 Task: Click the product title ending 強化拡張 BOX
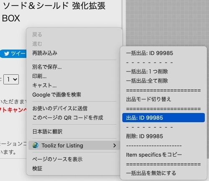click(x=54, y=12)
